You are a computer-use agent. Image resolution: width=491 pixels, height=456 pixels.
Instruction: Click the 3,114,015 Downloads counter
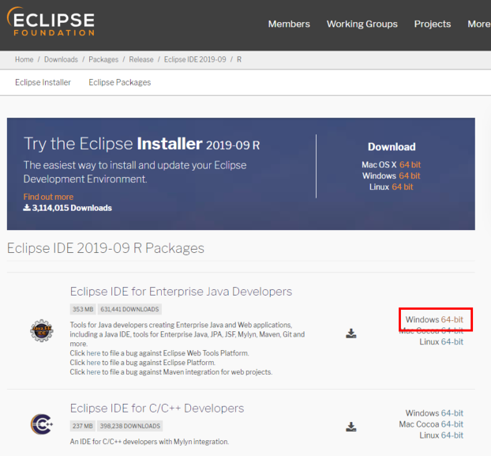pyautogui.click(x=67, y=208)
